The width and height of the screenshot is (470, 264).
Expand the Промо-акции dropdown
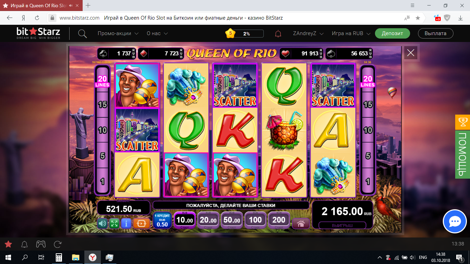pyautogui.click(x=118, y=33)
